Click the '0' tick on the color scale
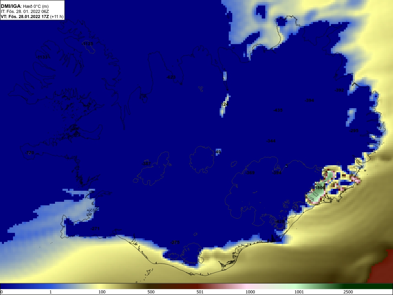 [1, 292]
